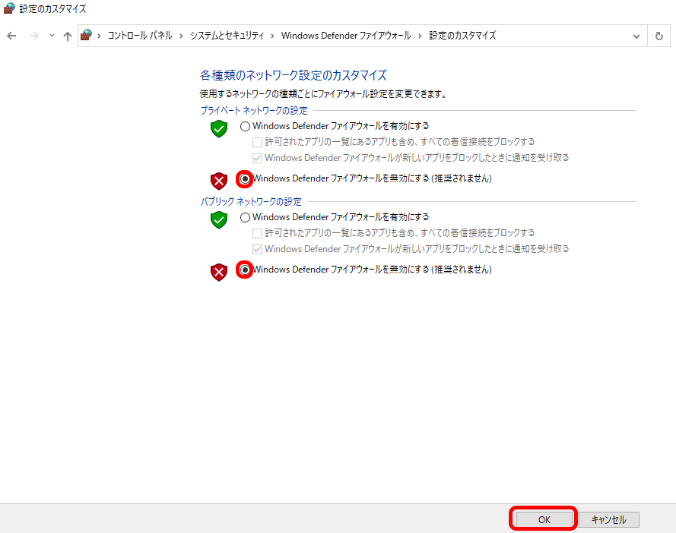Click the green shield icon for public network
Viewport: 676px width, 533px height.
coord(219,220)
